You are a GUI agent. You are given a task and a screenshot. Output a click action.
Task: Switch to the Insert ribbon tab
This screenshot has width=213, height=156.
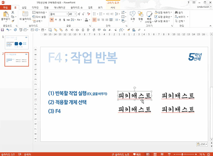pos(24,7)
